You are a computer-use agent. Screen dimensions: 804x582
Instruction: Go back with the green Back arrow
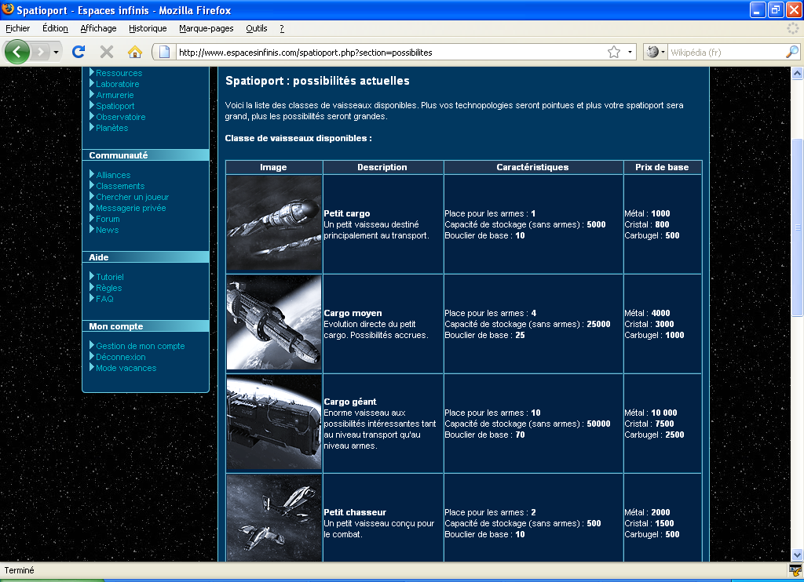(x=17, y=52)
